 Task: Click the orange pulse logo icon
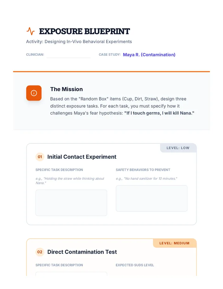tap(31, 31)
